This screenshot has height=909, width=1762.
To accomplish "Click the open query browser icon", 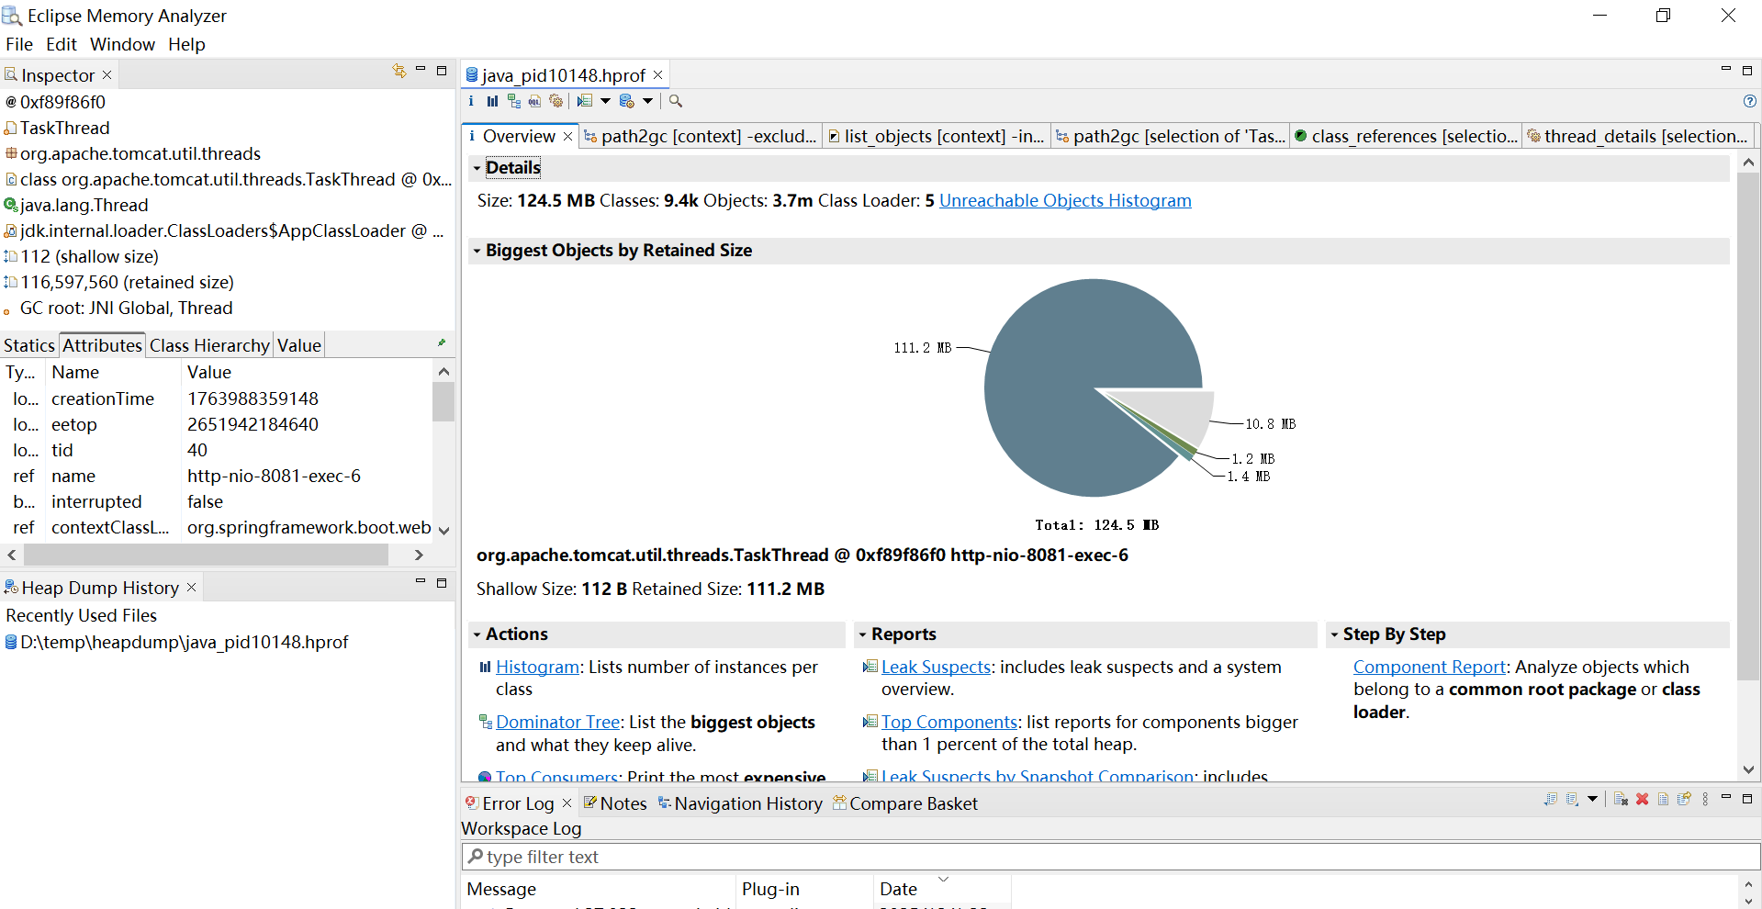I will point(627,101).
